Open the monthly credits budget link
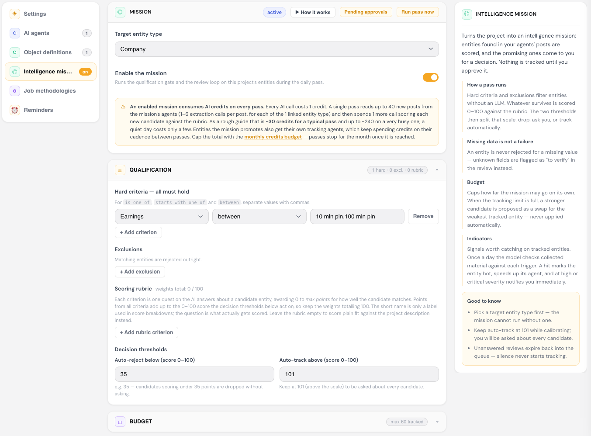The height and width of the screenshot is (436, 591). [273, 137]
